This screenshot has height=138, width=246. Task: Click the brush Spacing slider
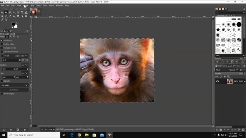coord(229,58)
